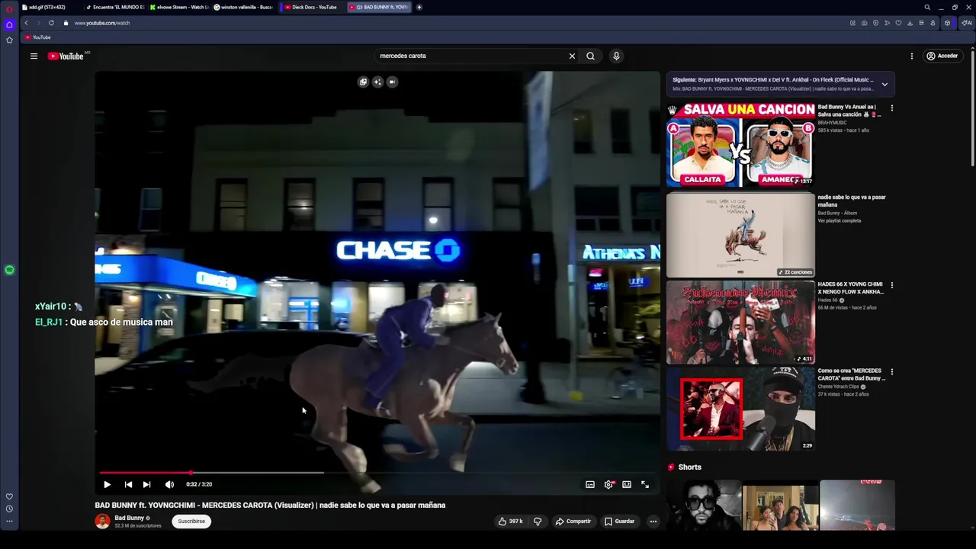Share the video with Compartir
Screen dimensions: 976x549
click(573, 522)
